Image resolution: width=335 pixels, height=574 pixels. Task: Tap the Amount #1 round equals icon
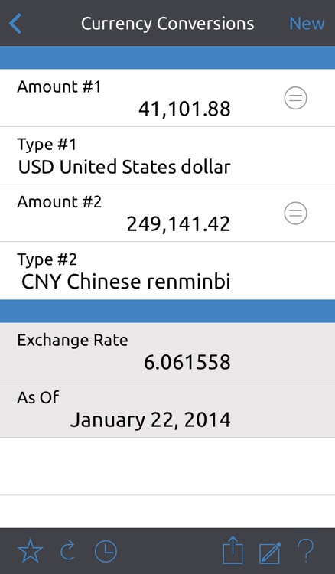point(295,98)
